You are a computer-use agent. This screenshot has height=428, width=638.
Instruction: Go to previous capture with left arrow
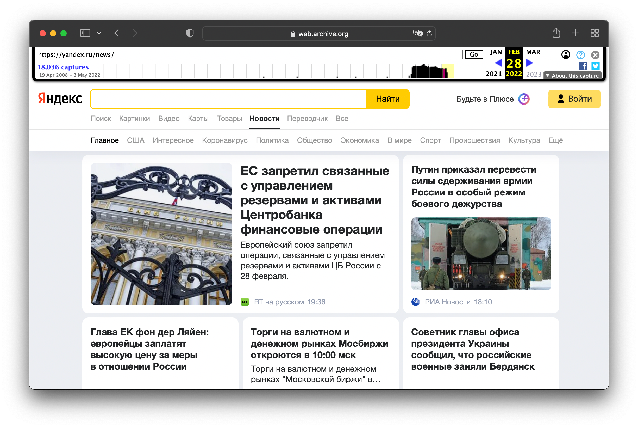pyautogui.click(x=498, y=63)
